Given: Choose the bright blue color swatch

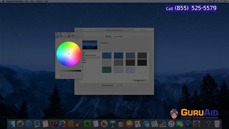Looking at the screenshot, I should click(107, 56).
